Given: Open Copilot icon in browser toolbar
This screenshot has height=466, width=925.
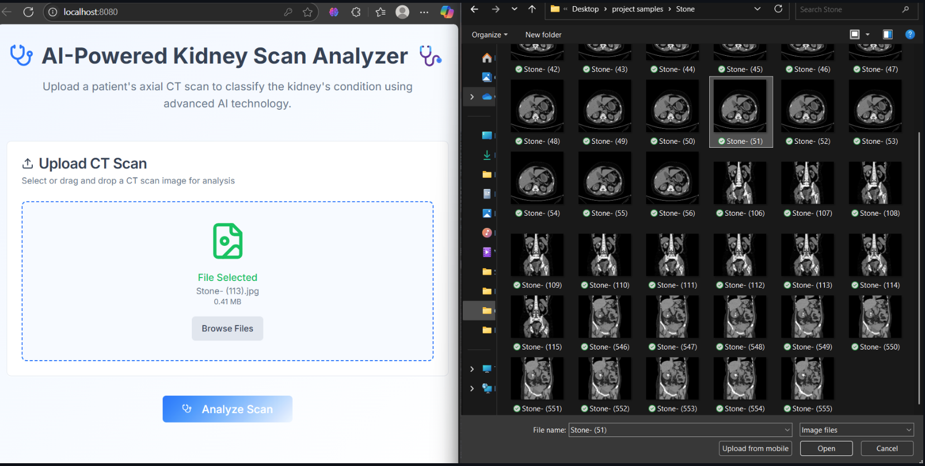Looking at the screenshot, I should [447, 12].
